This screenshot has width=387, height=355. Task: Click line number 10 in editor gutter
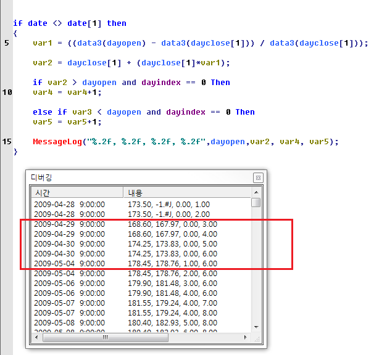tap(7, 92)
